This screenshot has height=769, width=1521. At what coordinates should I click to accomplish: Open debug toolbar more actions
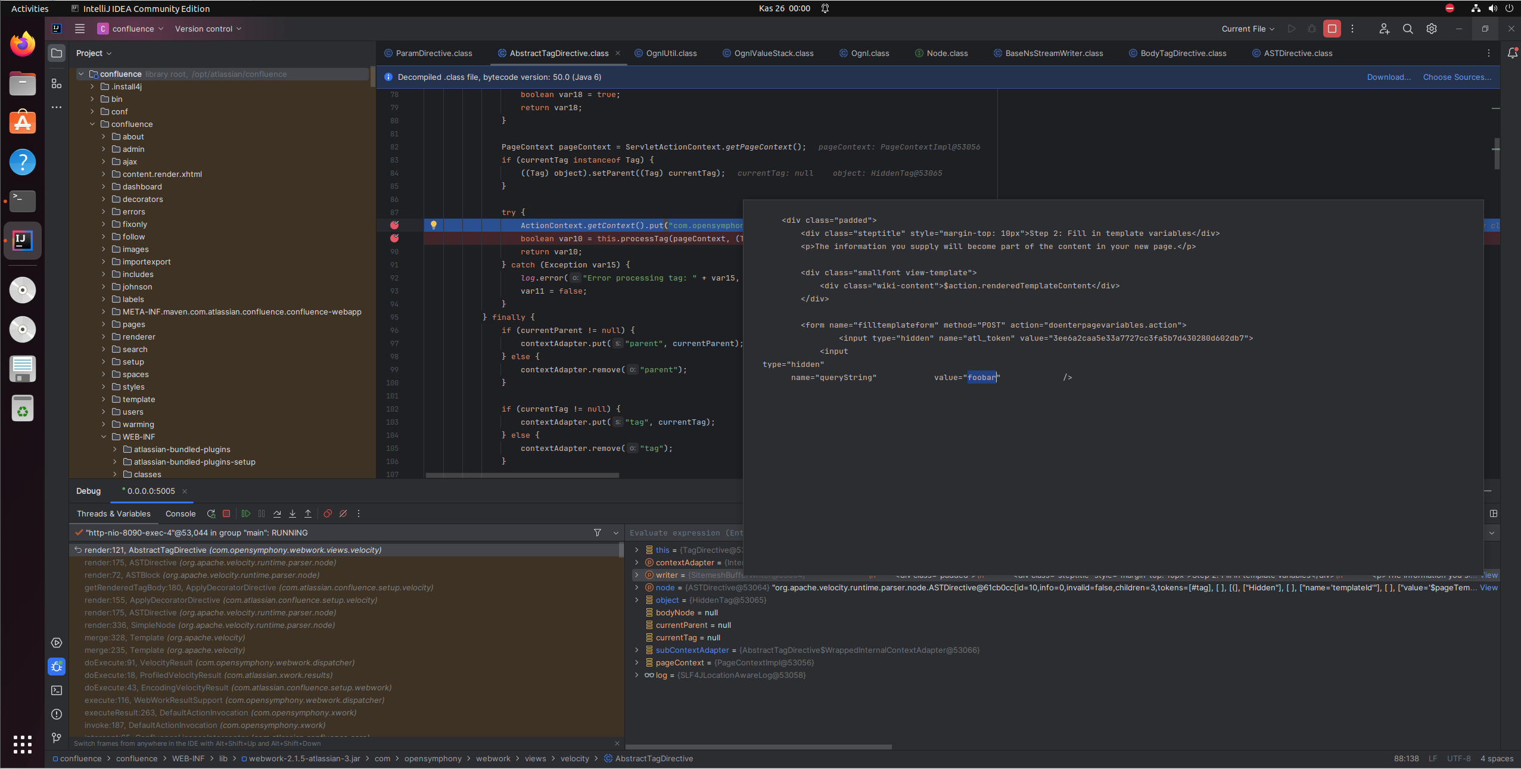click(x=359, y=513)
